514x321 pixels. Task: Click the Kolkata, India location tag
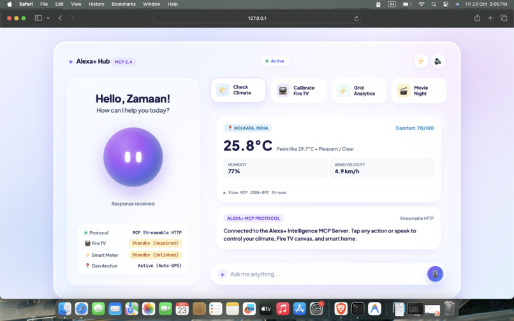[x=248, y=128]
